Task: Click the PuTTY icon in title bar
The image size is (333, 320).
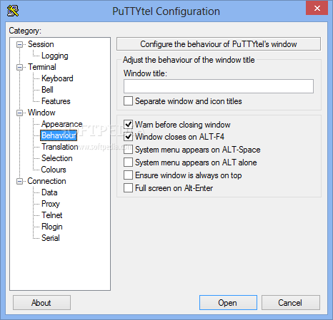Action: pos(13,11)
